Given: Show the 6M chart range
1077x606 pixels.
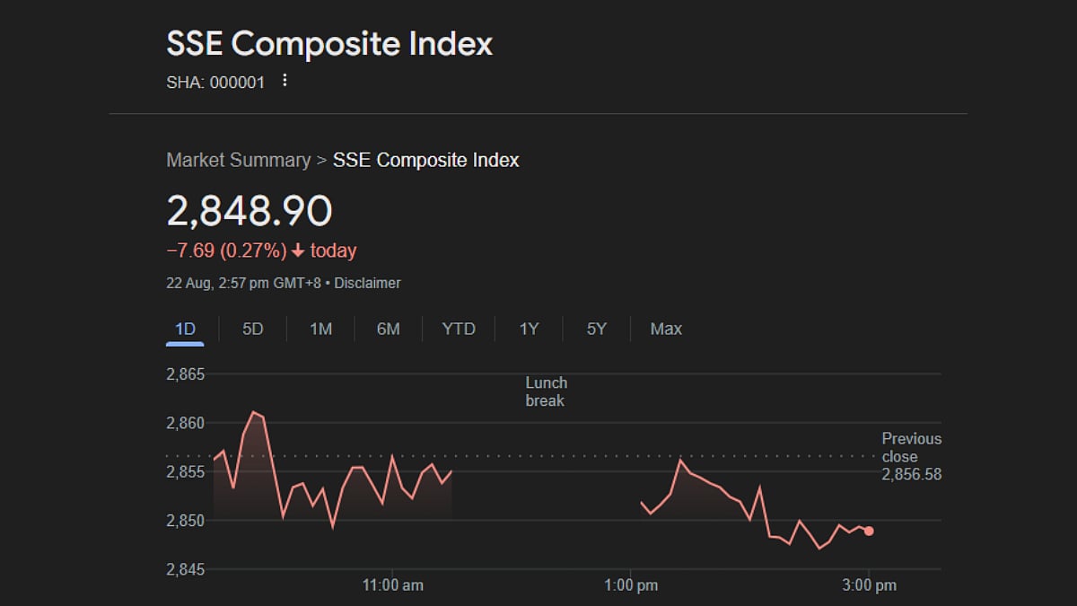Looking at the screenshot, I should 388,329.
